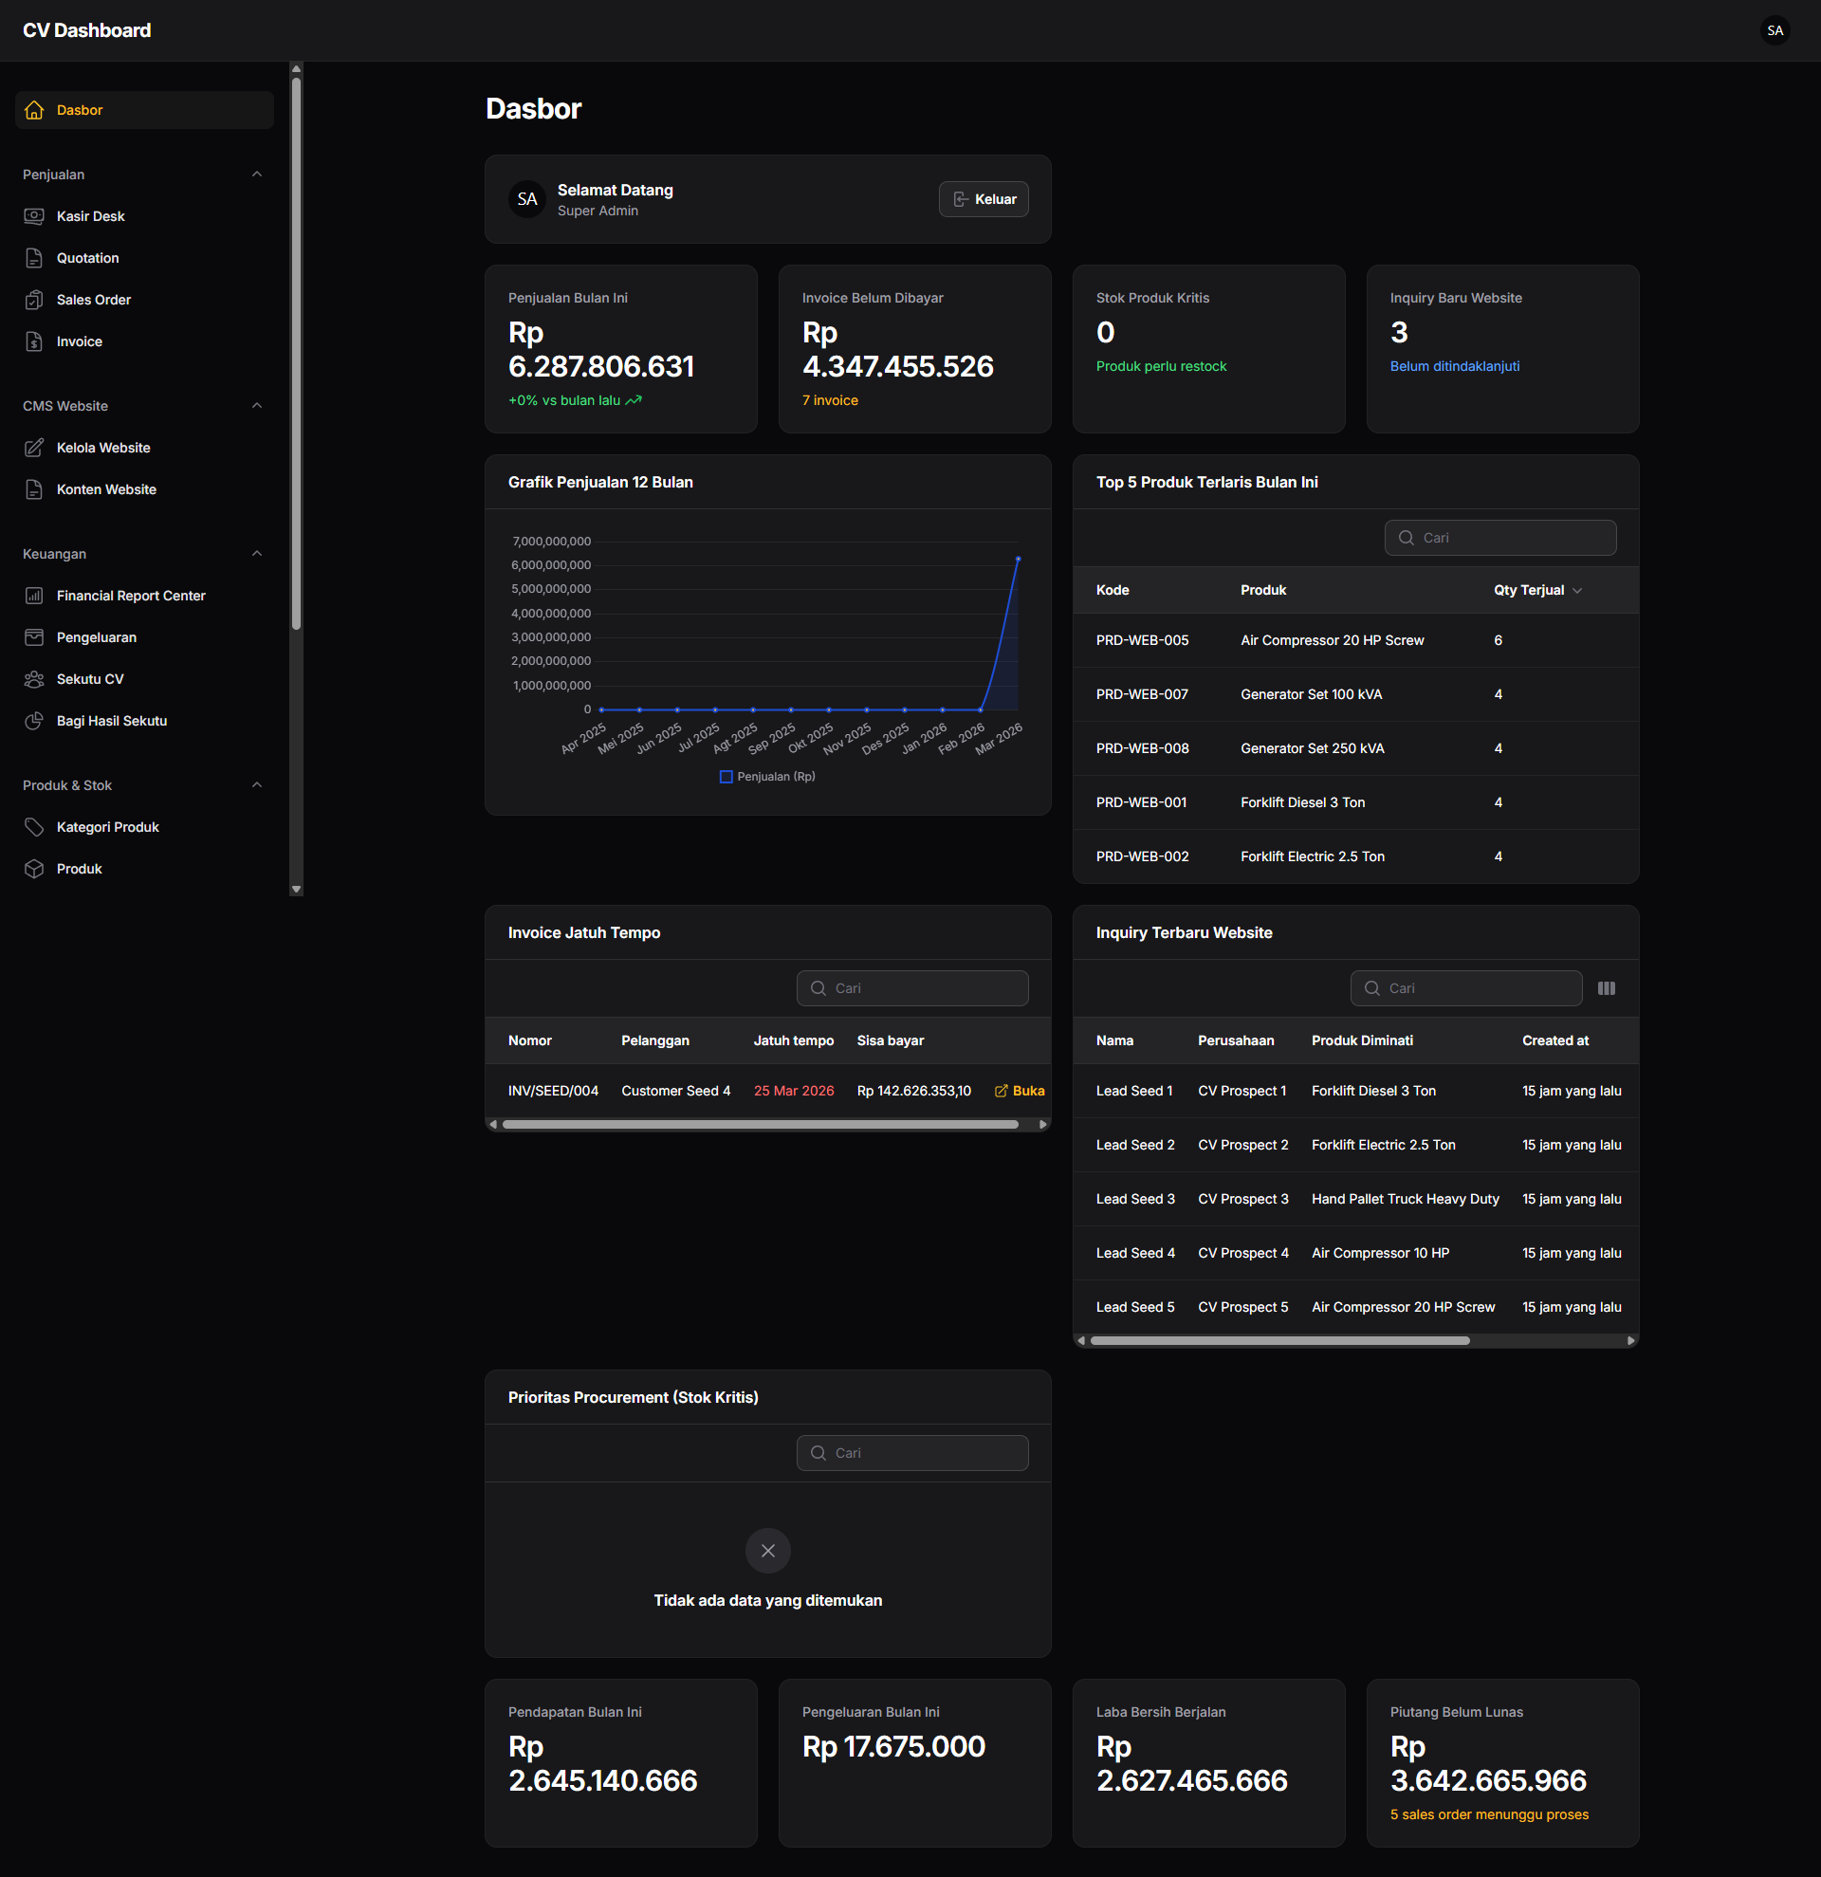Click the Kasir Desk sidebar icon

pyautogui.click(x=34, y=216)
